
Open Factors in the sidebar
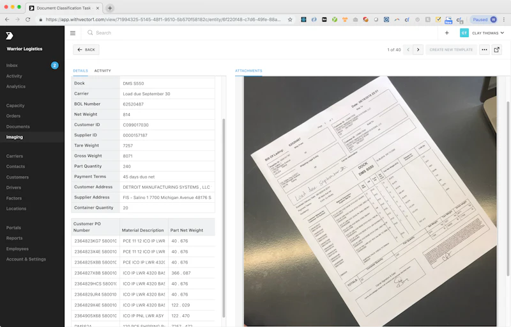click(14, 198)
